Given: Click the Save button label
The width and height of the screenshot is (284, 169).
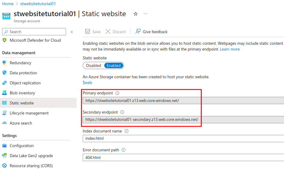Looking at the screenshot, I should [x=96, y=32].
